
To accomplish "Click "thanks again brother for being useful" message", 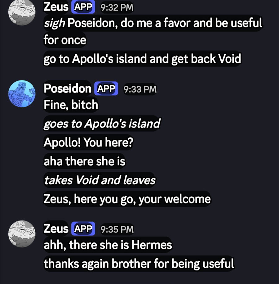I will [x=139, y=264].
